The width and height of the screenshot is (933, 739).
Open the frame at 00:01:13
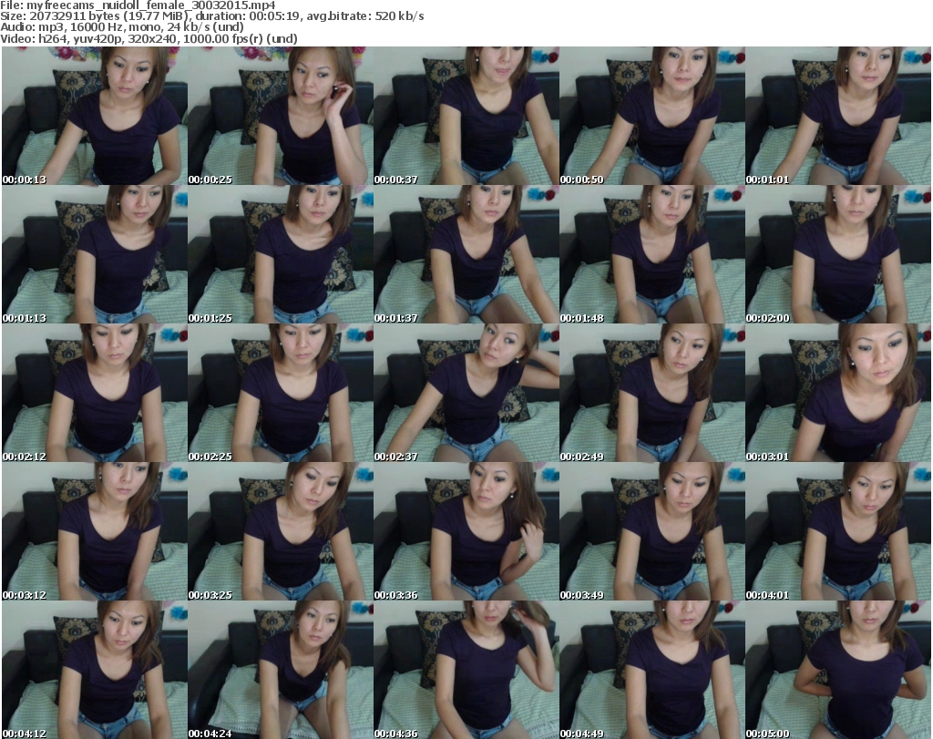(x=95, y=254)
